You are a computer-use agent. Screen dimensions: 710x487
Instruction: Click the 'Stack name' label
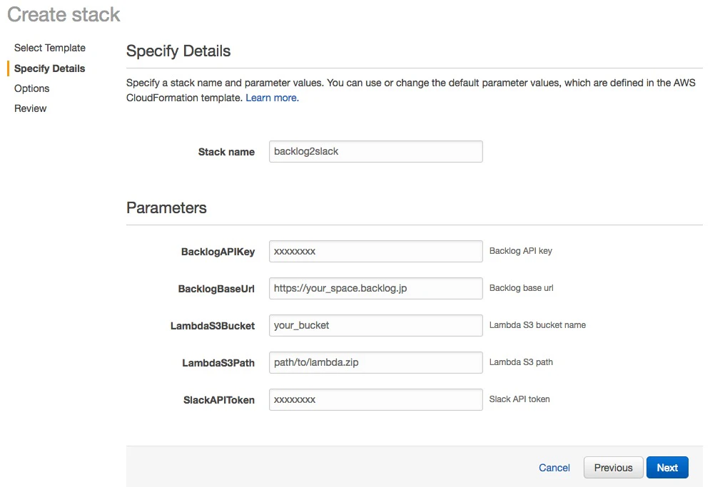[x=226, y=152]
